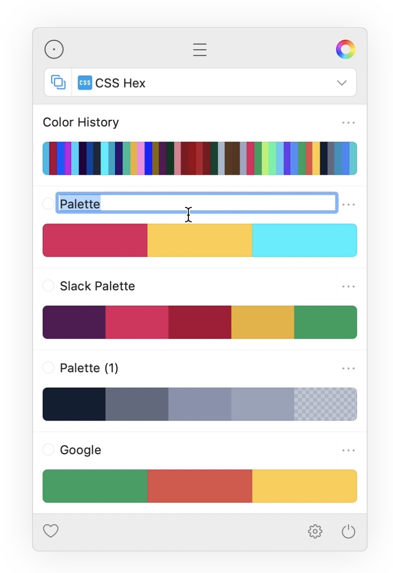Open Slack Palette more options menu
This screenshot has width=393, height=573.
pyautogui.click(x=348, y=286)
